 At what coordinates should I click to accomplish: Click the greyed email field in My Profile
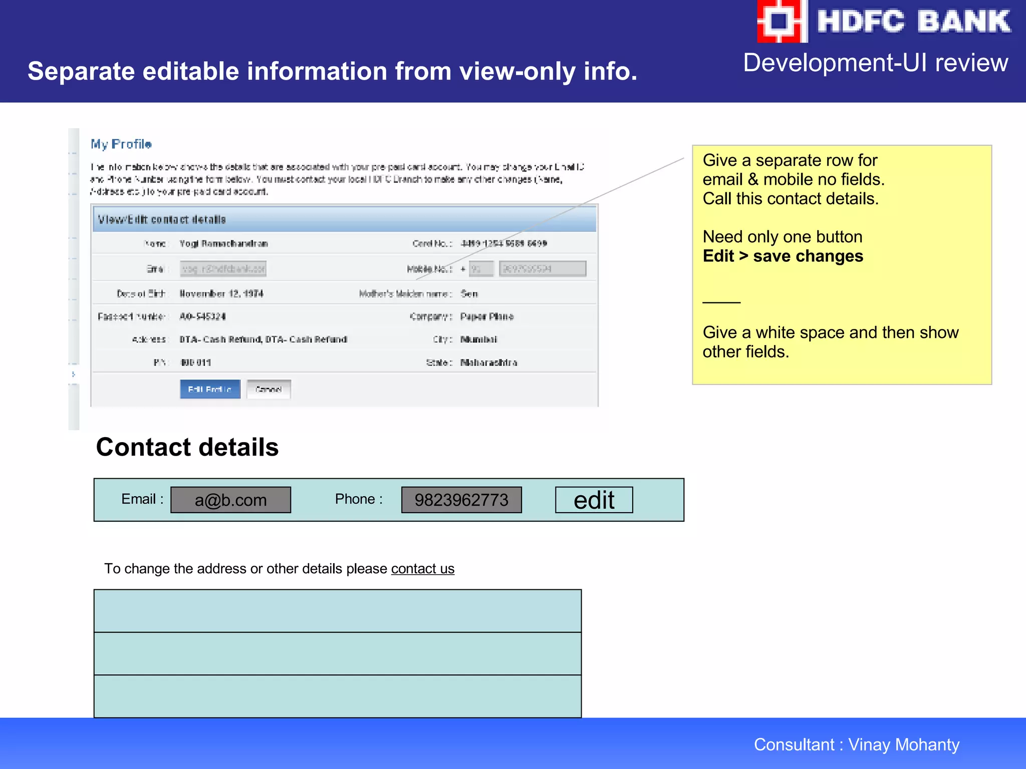pos(223,269)
